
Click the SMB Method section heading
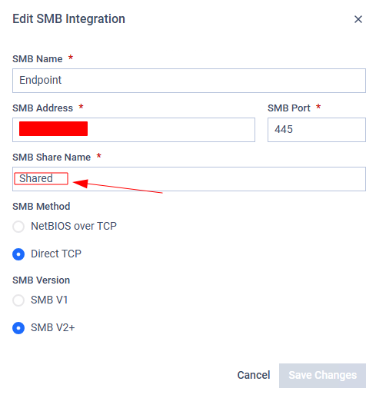point(42,207)
